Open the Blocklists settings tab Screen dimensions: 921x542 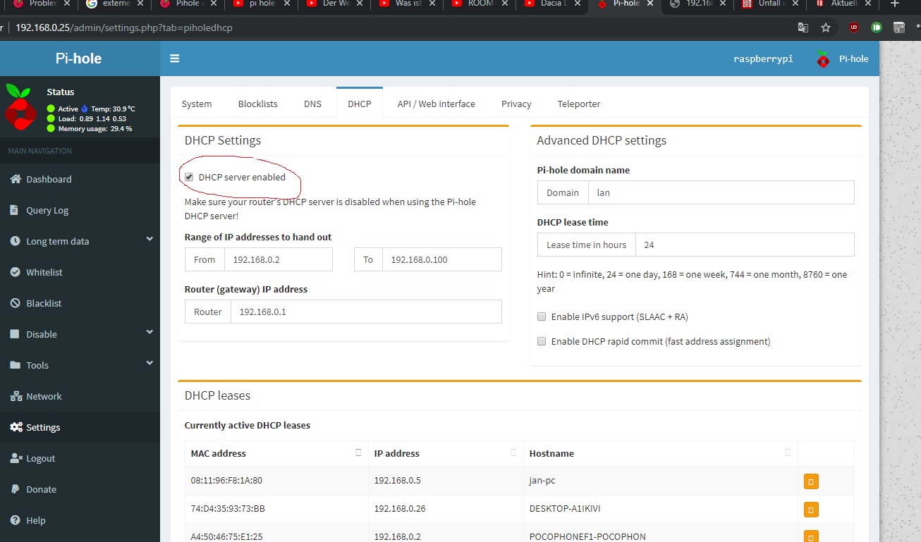tap(258, 104)
